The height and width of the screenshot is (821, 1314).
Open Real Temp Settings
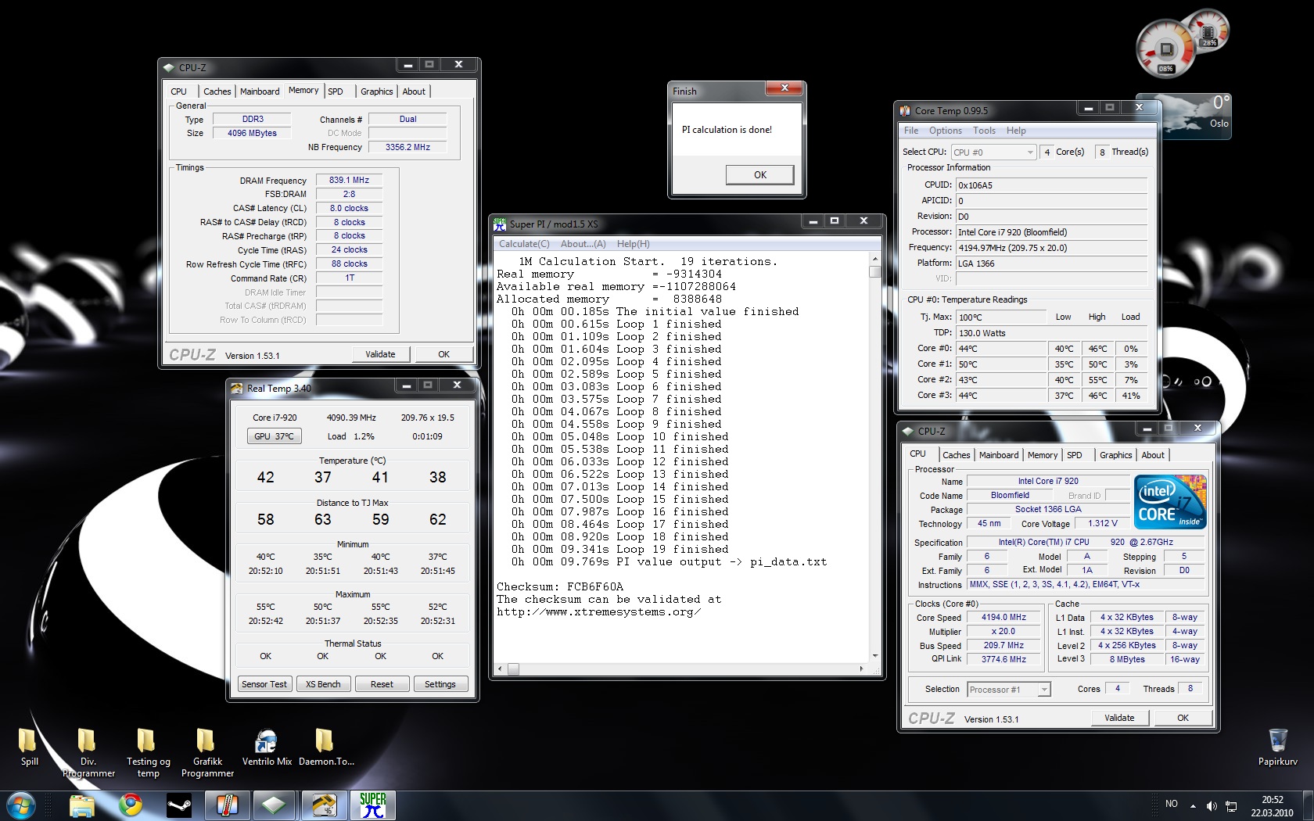point(440,684)
